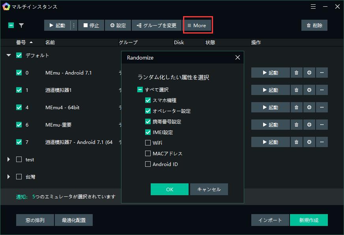Open the More menu on the toolbar
The height and width of the screenshot is (235, 344).
[x=197, y=25]
